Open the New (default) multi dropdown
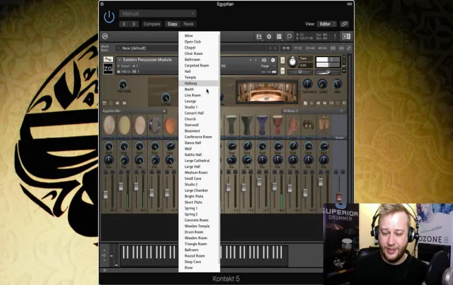 tap(148, 48)
